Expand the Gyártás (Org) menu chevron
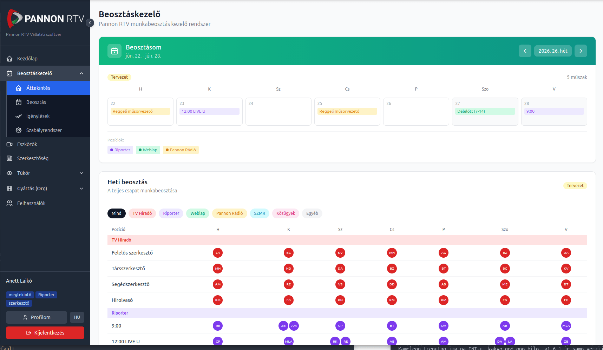Viewport: 603px width, 350px height. click(81, 189)
